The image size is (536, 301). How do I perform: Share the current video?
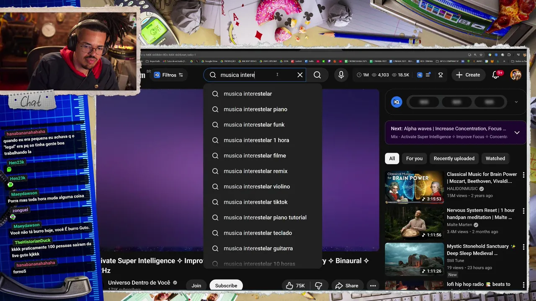pos(347,286)
